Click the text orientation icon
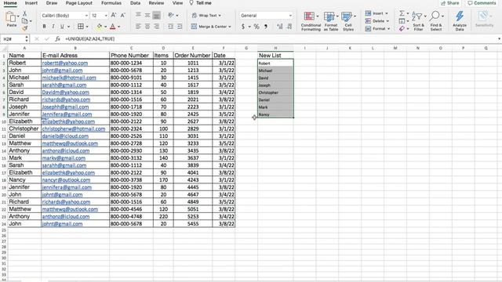Viewport: 502px width, 282px height. pyautogui.click(x=171, y=15)
